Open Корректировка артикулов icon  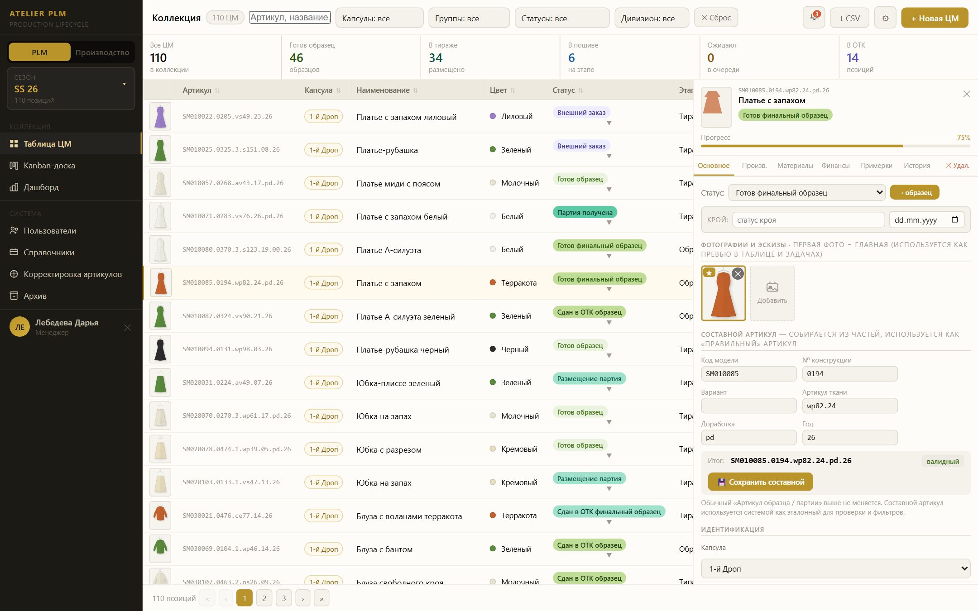(x=14, y=274)
